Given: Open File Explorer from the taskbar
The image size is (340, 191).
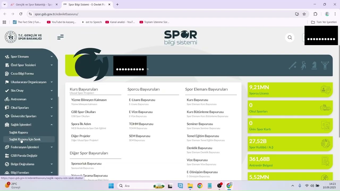Looking at the screenshot, I should click(x=190, y=186).
